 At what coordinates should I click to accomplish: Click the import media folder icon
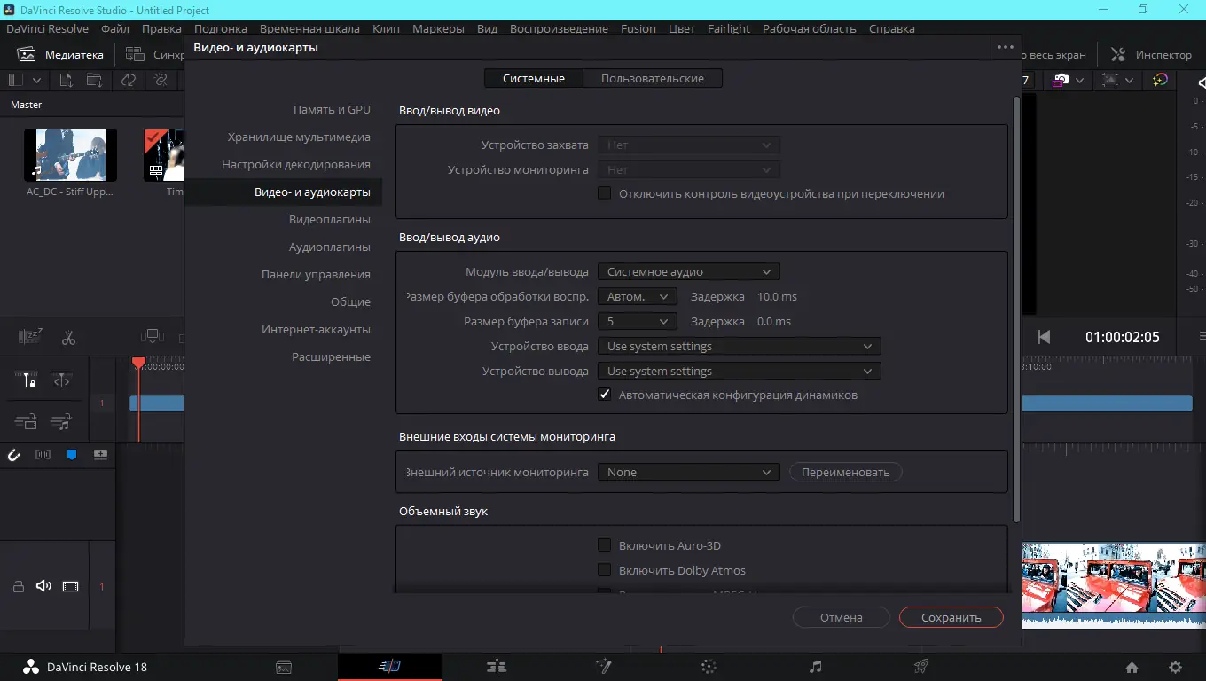pyautogui.click(x=94, y=80)
